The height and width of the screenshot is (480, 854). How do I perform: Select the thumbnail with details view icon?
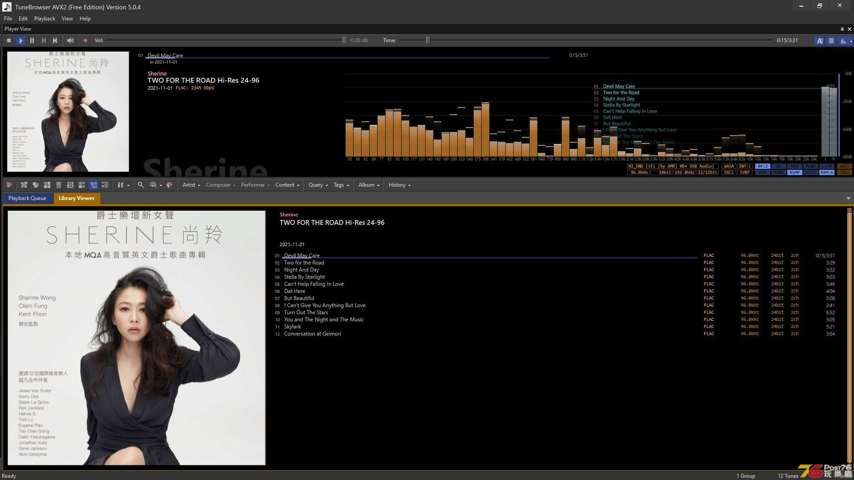[82, 185]
